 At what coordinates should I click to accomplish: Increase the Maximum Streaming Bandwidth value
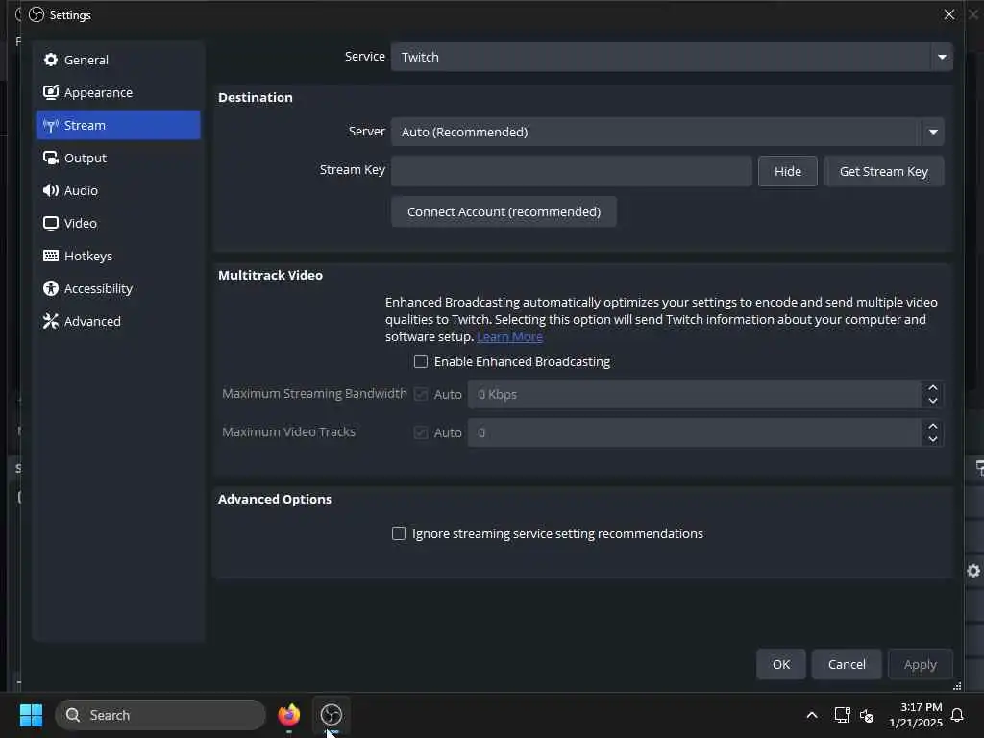coord(932,388)
